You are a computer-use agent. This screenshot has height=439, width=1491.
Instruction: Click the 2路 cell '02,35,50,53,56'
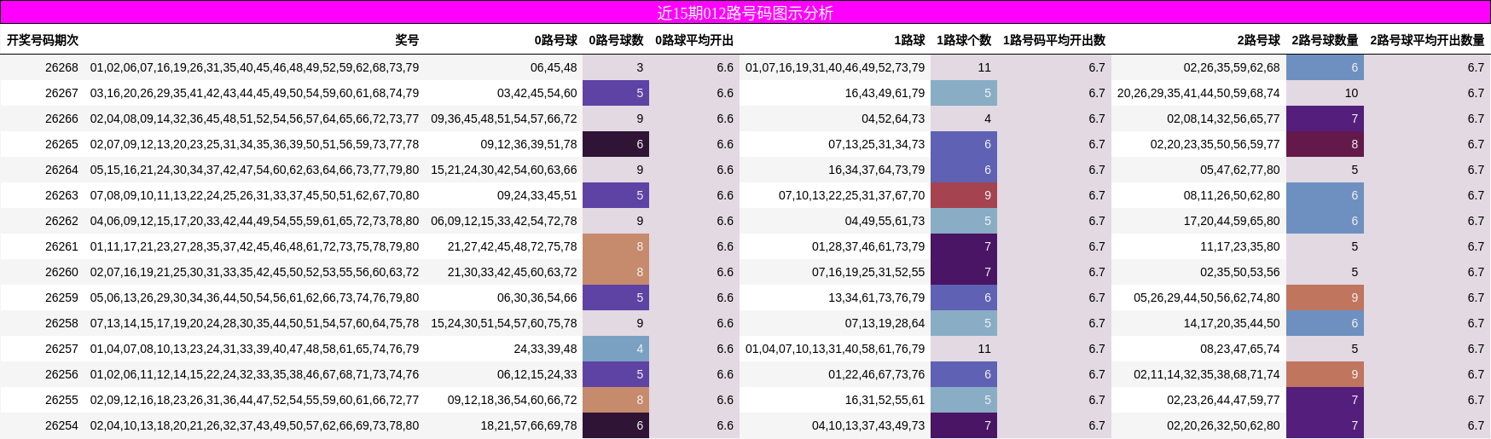click(1240, 272)
